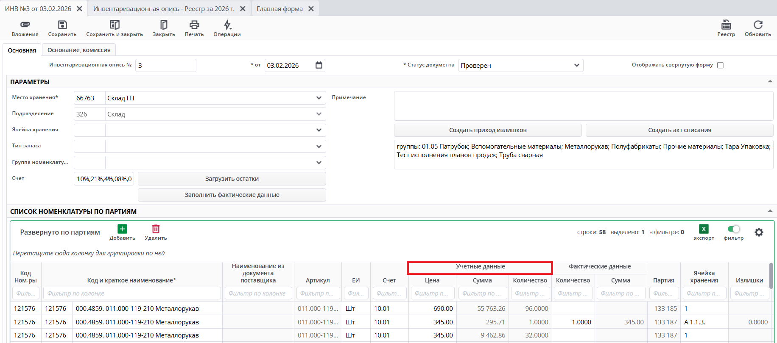Click the Обновить refresh icon

point(758,25)
